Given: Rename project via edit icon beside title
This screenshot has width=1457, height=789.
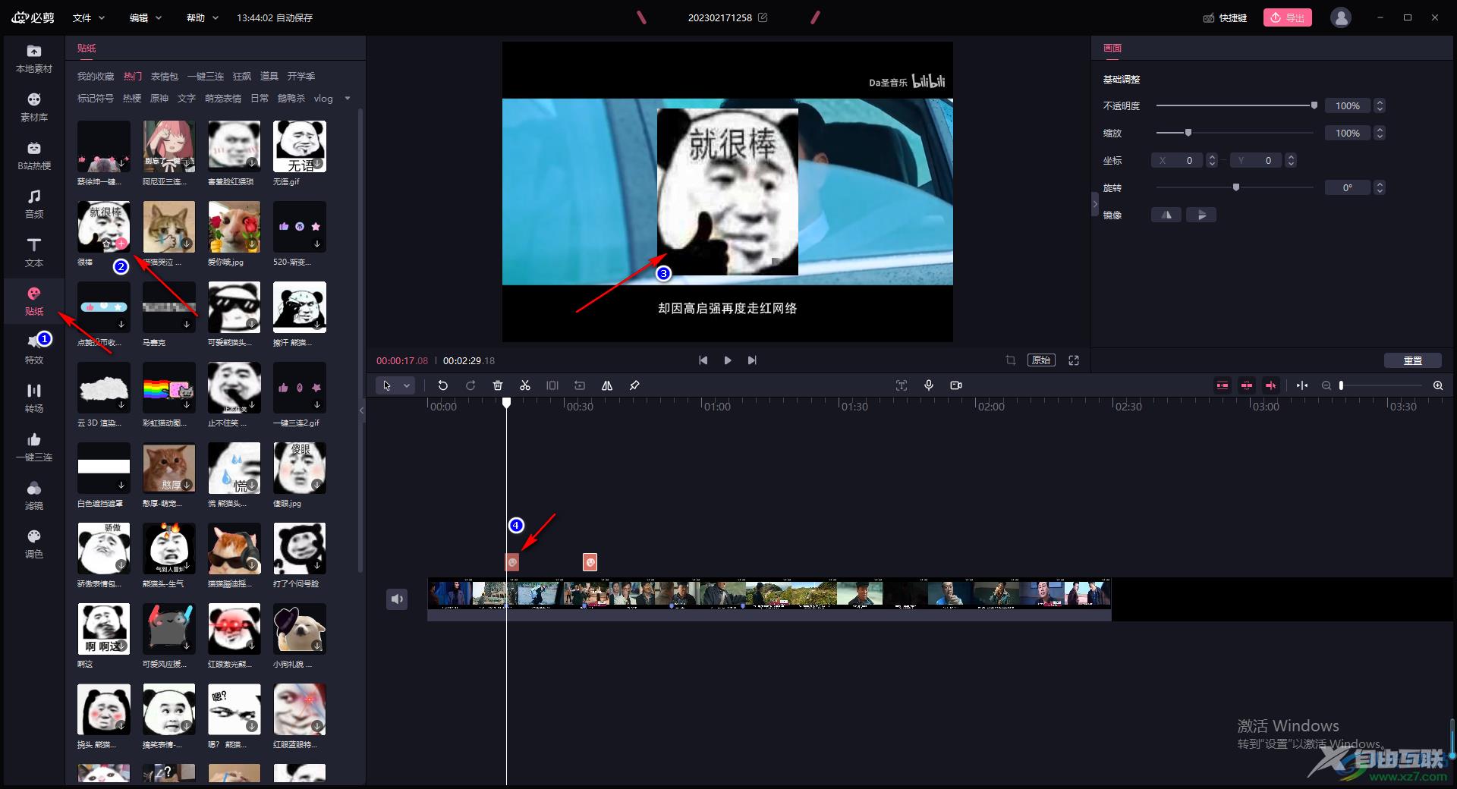Looking at the screenshot, I should (x=763, y=17).
